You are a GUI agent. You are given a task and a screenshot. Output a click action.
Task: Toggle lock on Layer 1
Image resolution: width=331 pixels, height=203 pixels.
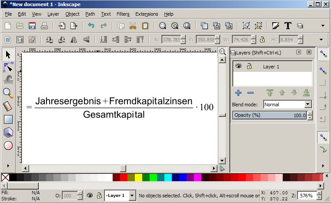pyautogui.click(x=249, y=67)
